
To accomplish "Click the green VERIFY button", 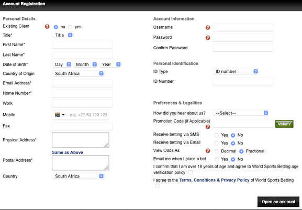I will 284,124.
